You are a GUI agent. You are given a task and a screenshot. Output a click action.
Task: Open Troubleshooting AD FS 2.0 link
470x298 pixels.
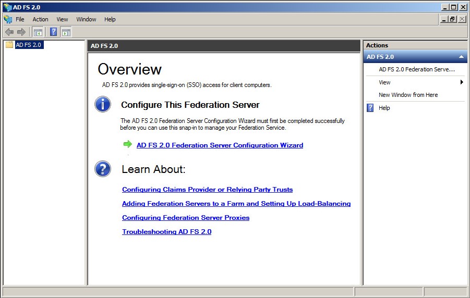[166, 232]
